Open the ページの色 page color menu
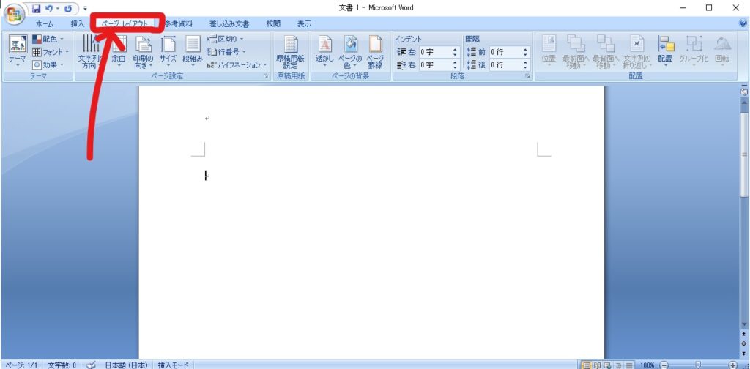This screenshot has height=369, width=750. 350,52
